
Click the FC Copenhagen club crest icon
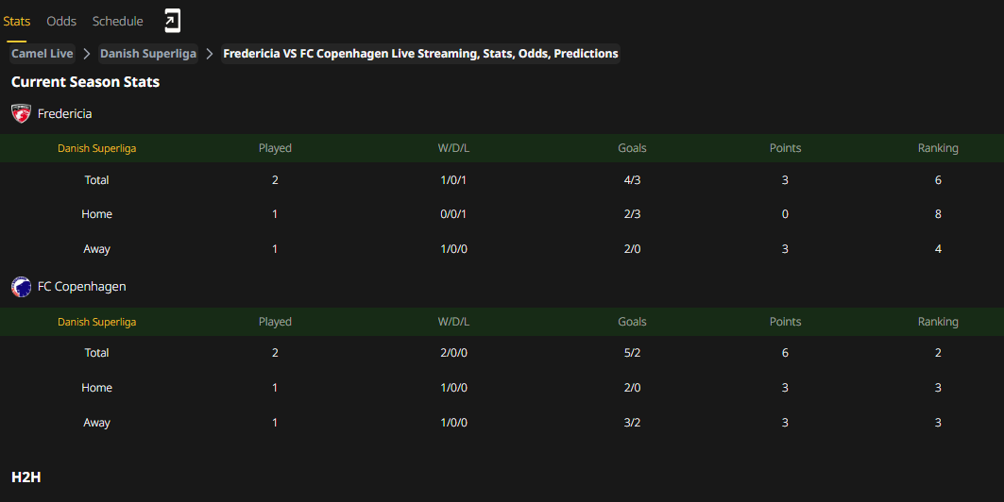21,287
